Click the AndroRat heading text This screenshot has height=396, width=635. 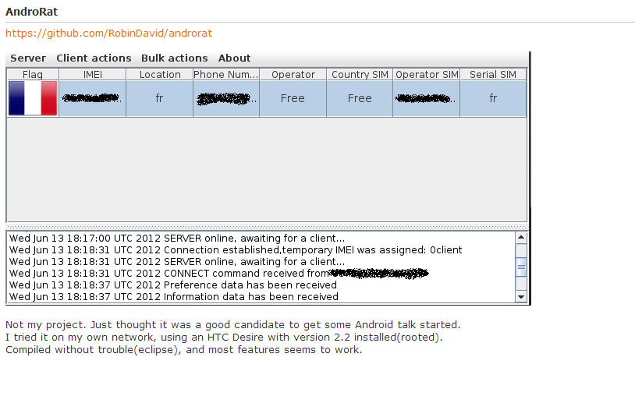[x=31, y=12]
